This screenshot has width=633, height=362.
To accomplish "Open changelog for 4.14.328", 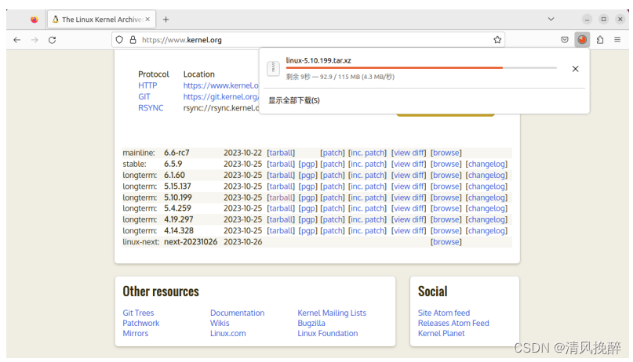I will (x=486, y=231).
